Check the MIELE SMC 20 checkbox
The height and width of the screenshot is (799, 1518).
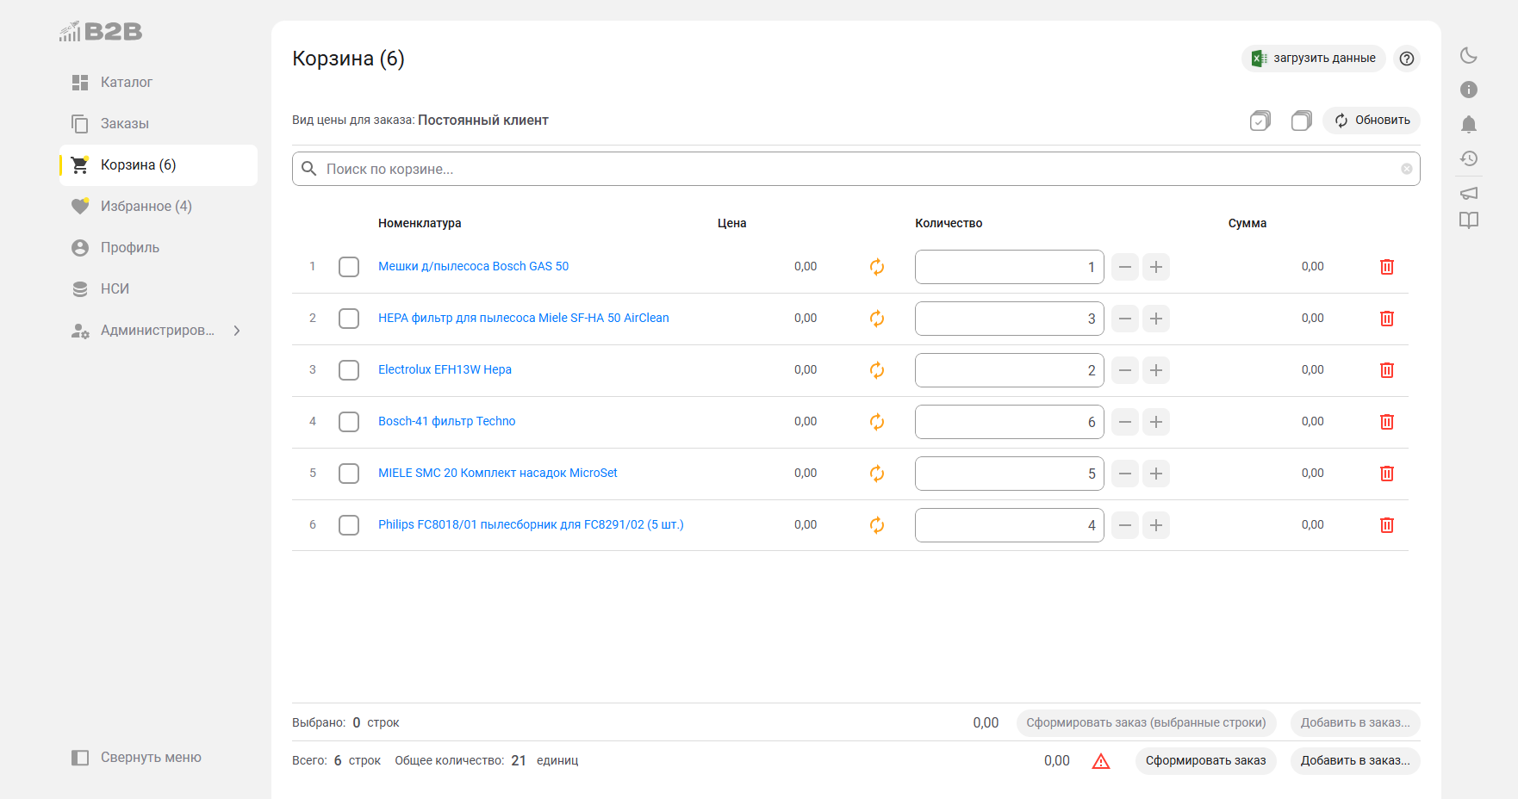click(349, 474)
